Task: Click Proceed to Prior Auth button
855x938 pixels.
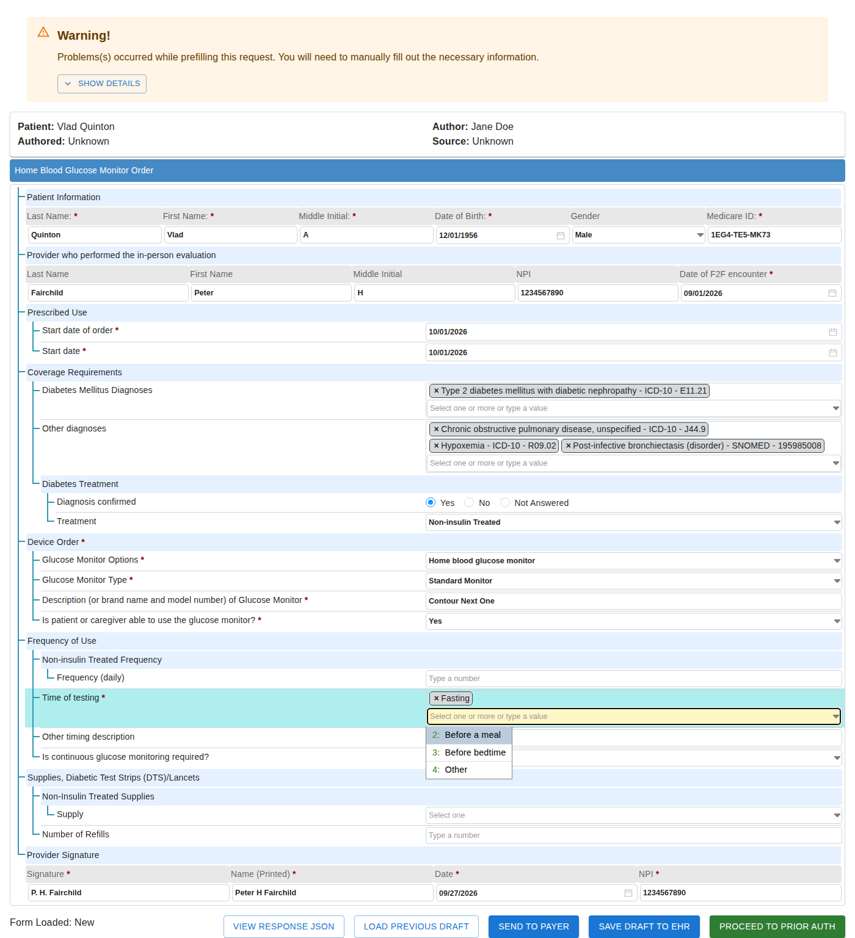Action: click(x=777, y=926)
